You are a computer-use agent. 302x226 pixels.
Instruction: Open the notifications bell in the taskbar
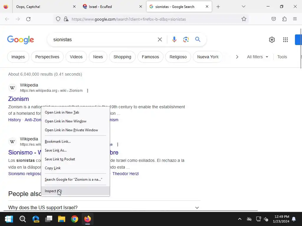point(294,219)
